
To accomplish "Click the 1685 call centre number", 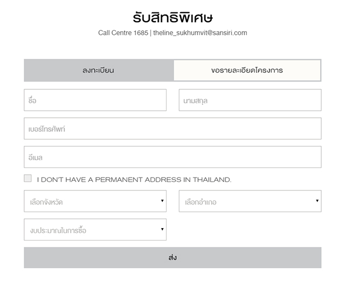I will [x=141, y=33].
